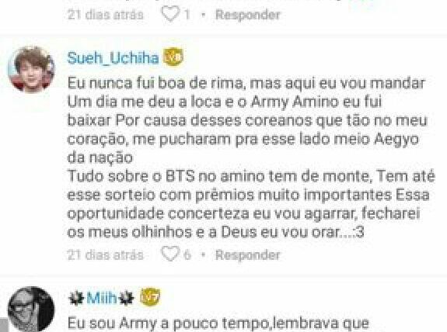
Task: Click the timestamp under Sueh_Uchiha's comment
Action: click(x=106, y=255)
